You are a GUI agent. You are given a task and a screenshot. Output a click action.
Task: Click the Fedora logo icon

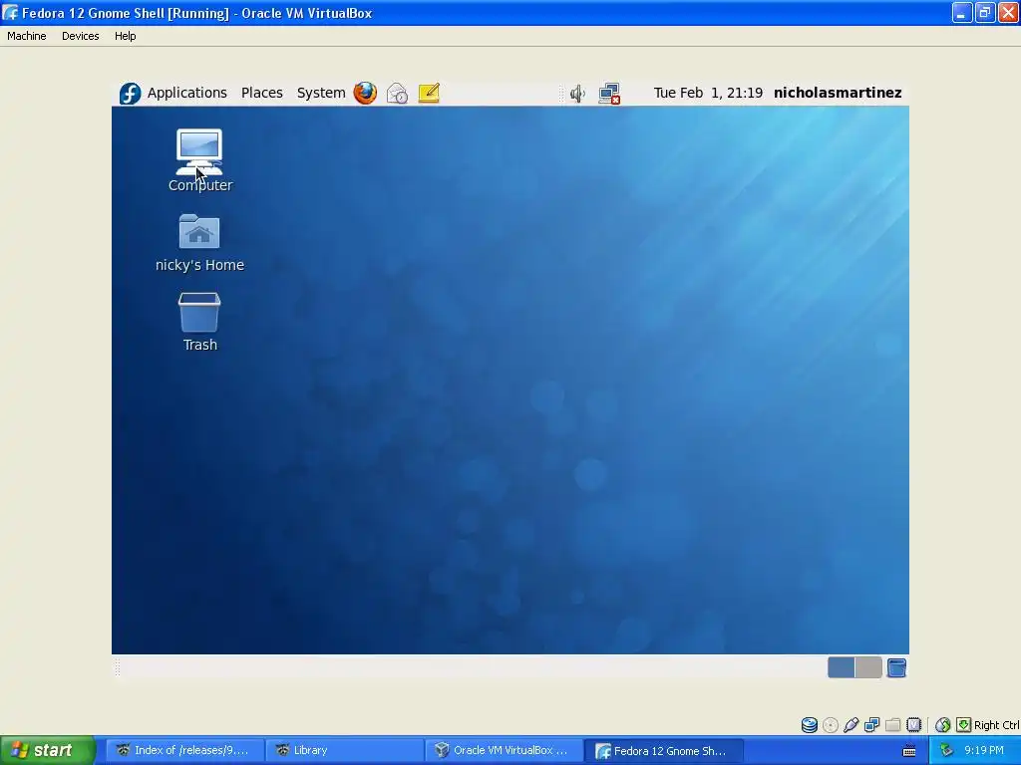[x=131, y=94]
